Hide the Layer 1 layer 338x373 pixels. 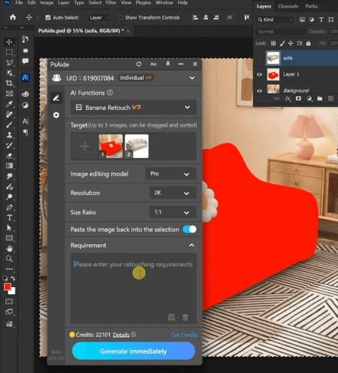[x=260, y=74]
